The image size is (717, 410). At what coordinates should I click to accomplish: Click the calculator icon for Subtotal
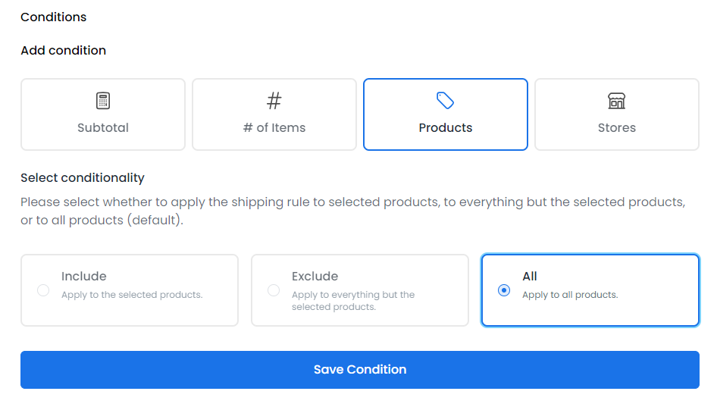pos(103,101)
